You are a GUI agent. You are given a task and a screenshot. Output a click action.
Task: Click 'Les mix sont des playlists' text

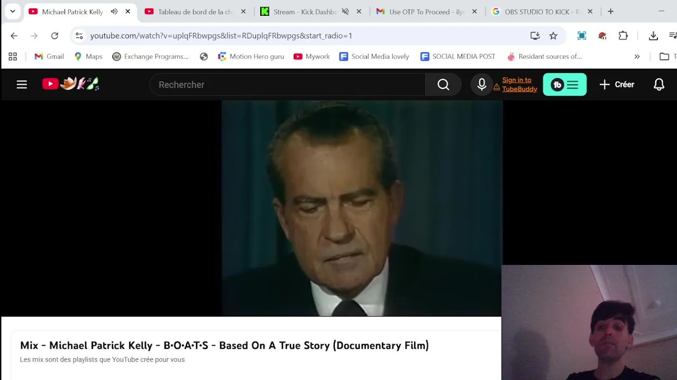[x=102, y=359]
